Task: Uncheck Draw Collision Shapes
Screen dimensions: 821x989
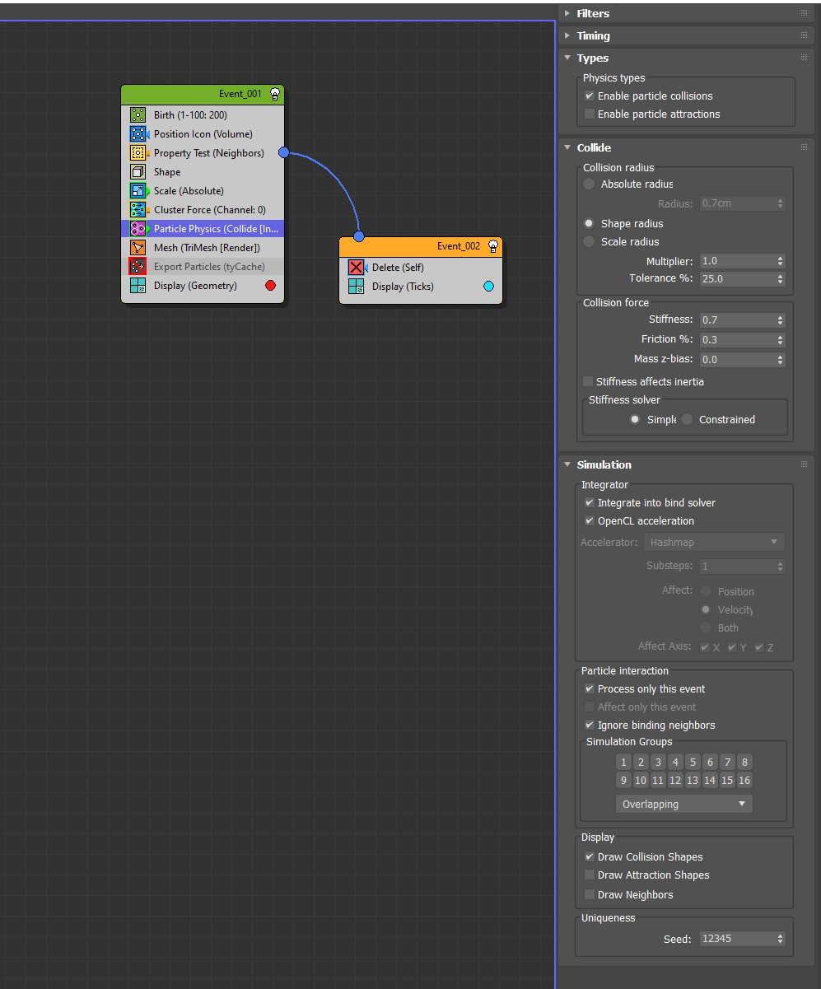Action: click(589, 857)
